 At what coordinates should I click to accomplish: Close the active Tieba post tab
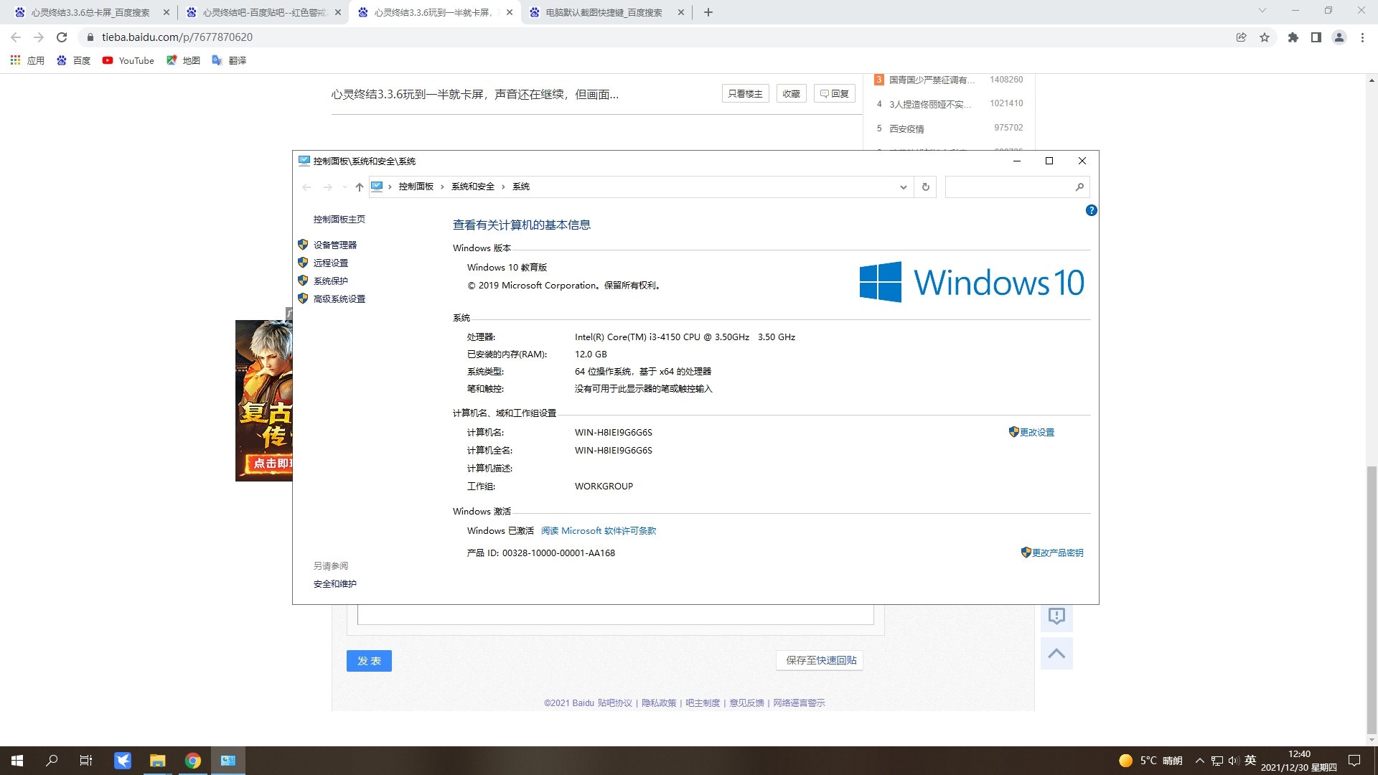(x=510, y=12)
